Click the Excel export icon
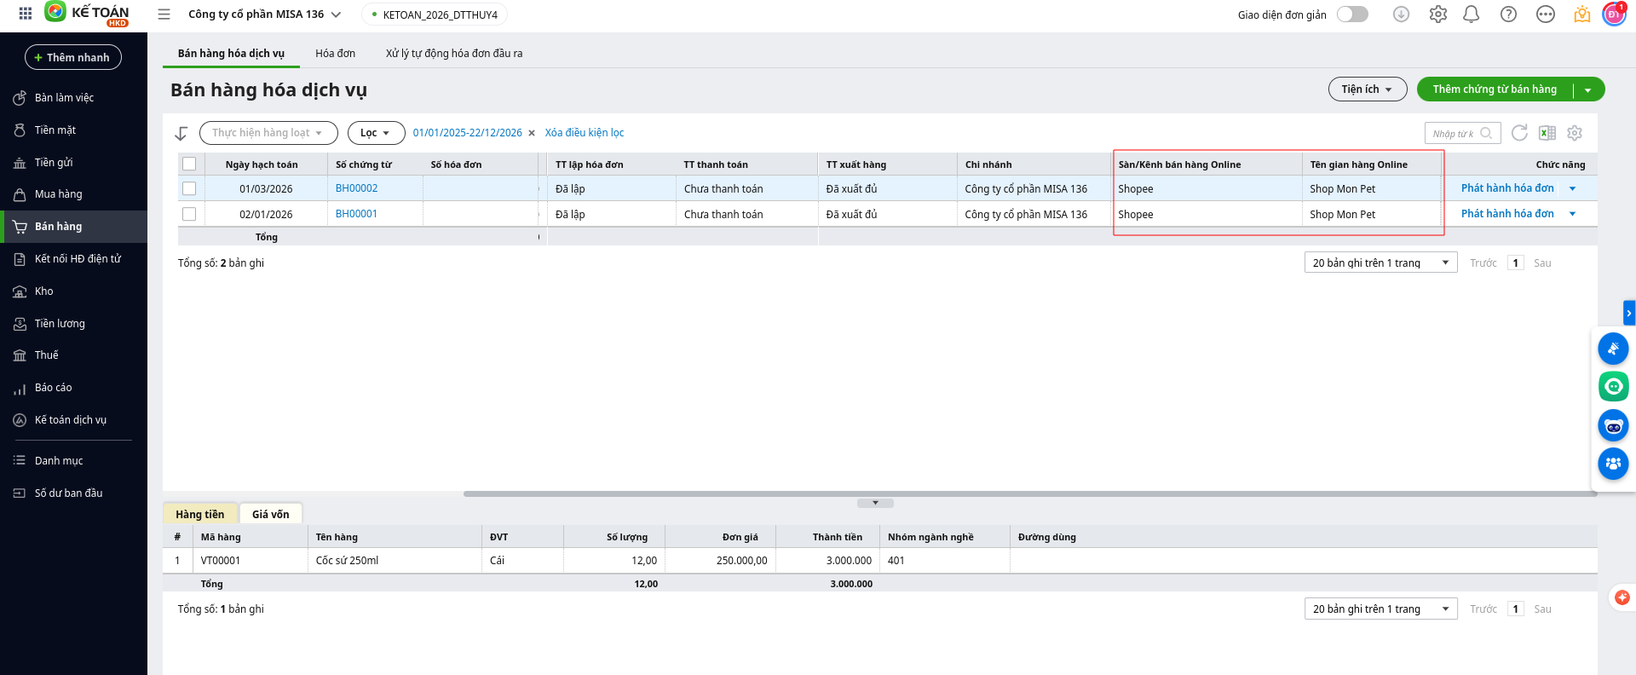The width and height of the screenshot is (1636, 675). [1547, 133]
